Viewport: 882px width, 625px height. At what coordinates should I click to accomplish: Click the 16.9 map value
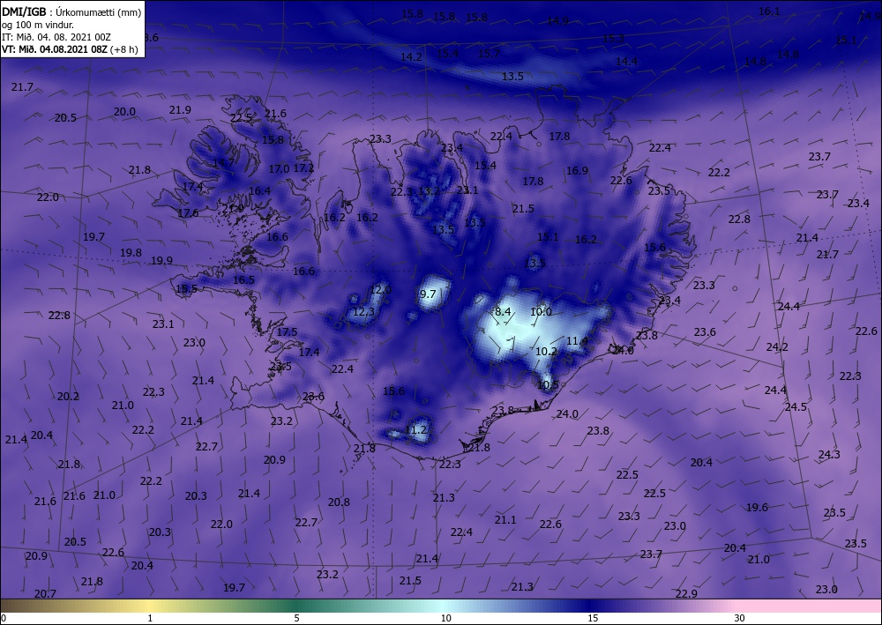577,171
